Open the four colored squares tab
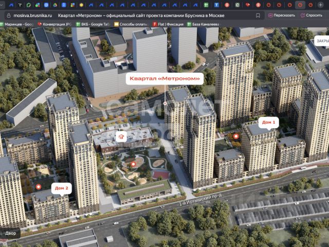The height and width of the screenshot is (247, 329). (x=72, y=5)
